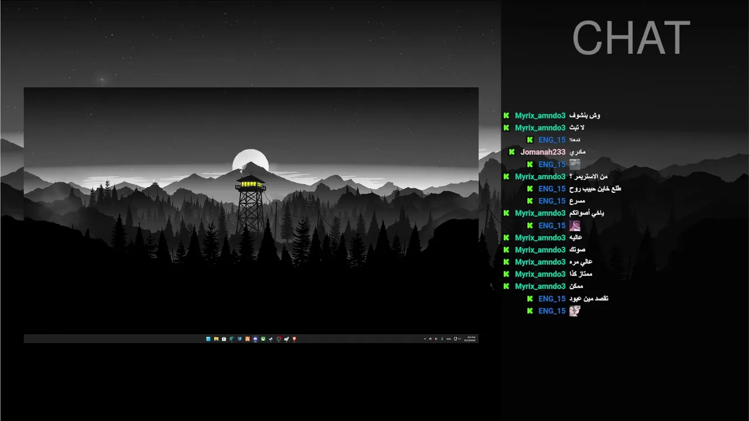Open File Explorer from the taskbar
Screen dimensions: 749x421
coord(216,339)
